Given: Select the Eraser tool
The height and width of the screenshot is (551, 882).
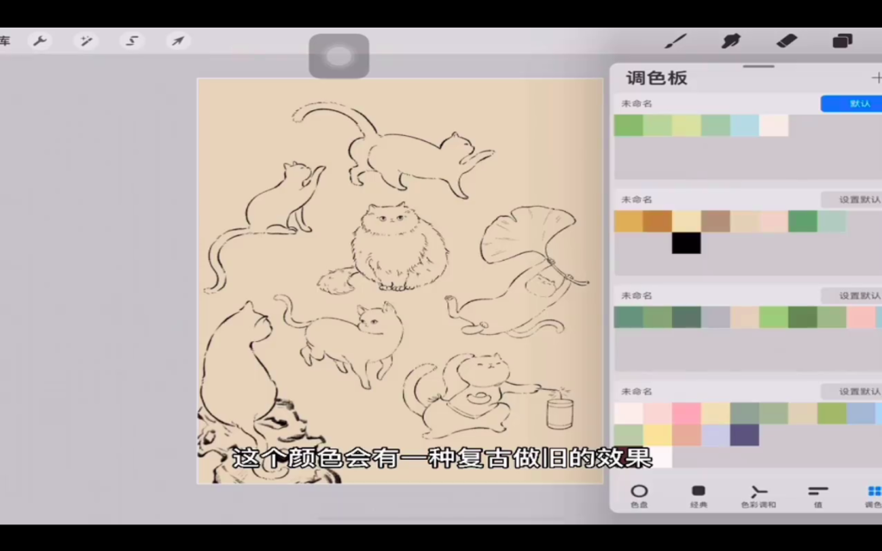Looking at the screenshot, I should click(786, 40).
